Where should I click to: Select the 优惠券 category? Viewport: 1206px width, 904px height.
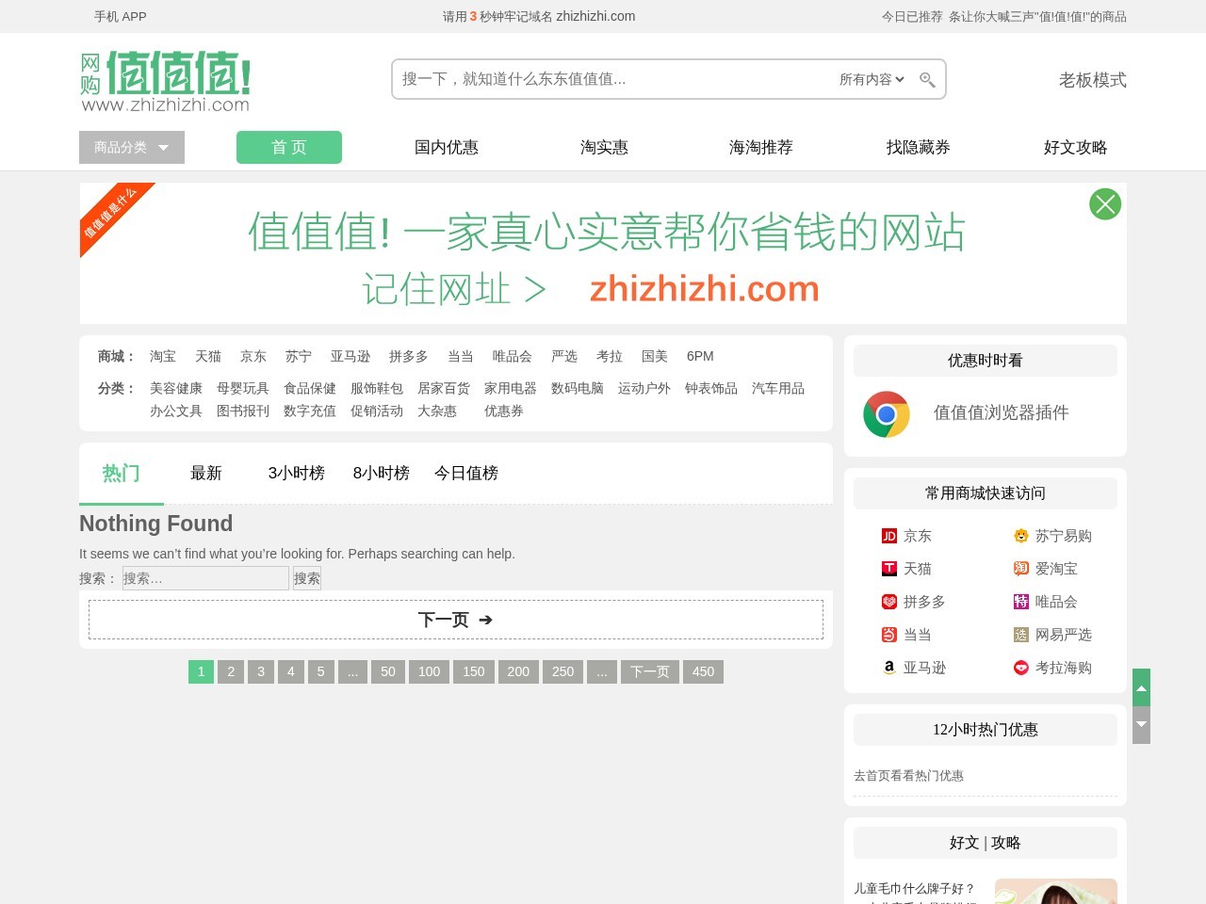pos(504,411)
